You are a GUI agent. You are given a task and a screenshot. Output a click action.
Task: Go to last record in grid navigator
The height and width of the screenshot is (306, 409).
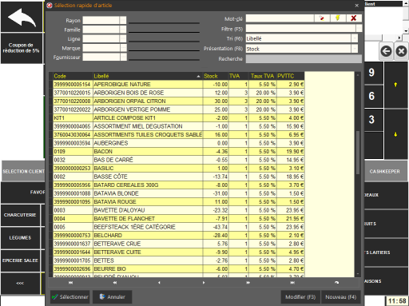pos(292,283)
